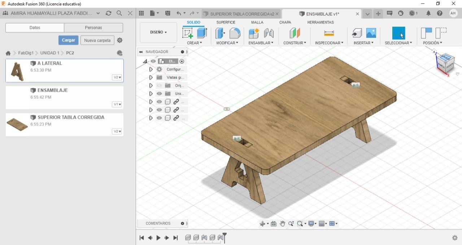Viewport: 462px width, 245px height.
Task: Switch to the SUPERFICIE ribbon tab
Action: click(226, 22)
